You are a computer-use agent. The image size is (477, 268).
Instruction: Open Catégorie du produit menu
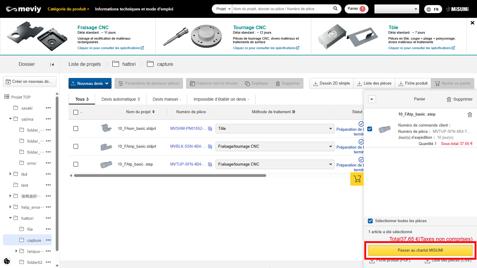[x=68, y=9]
